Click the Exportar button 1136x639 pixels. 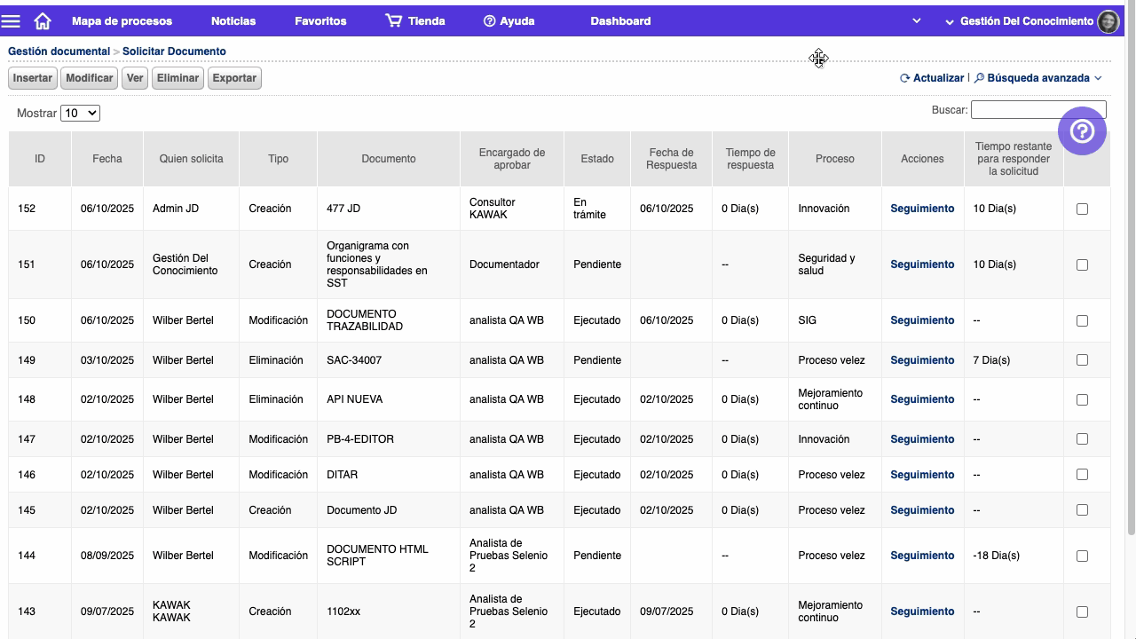[233, 78]
